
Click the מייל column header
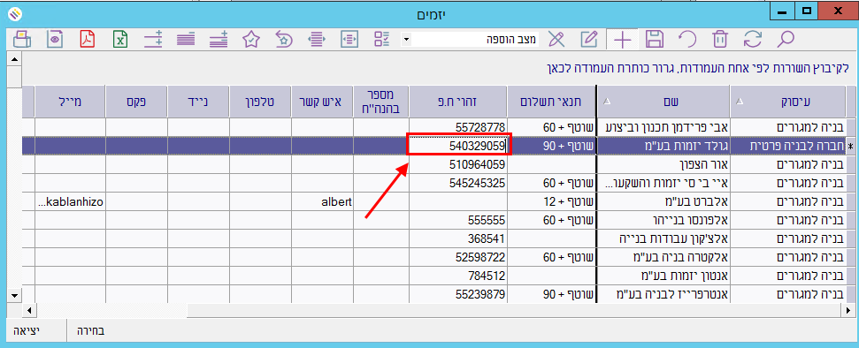click(x=70, y=102)
